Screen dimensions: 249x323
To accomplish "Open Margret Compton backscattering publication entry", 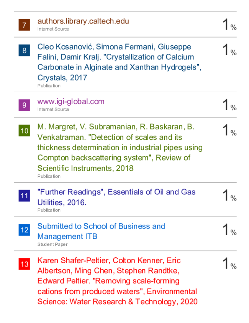I will [x=120, y=147].
